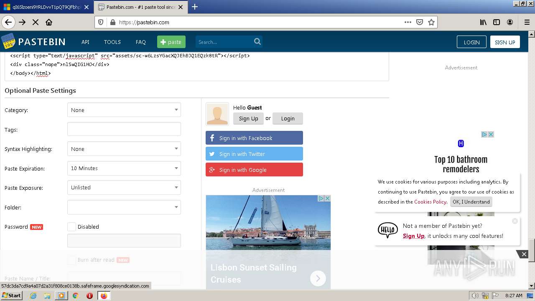Open the Lisbon Sunset Sailing ad arrow
Screen dimensions: 535x301
[318, 278]
